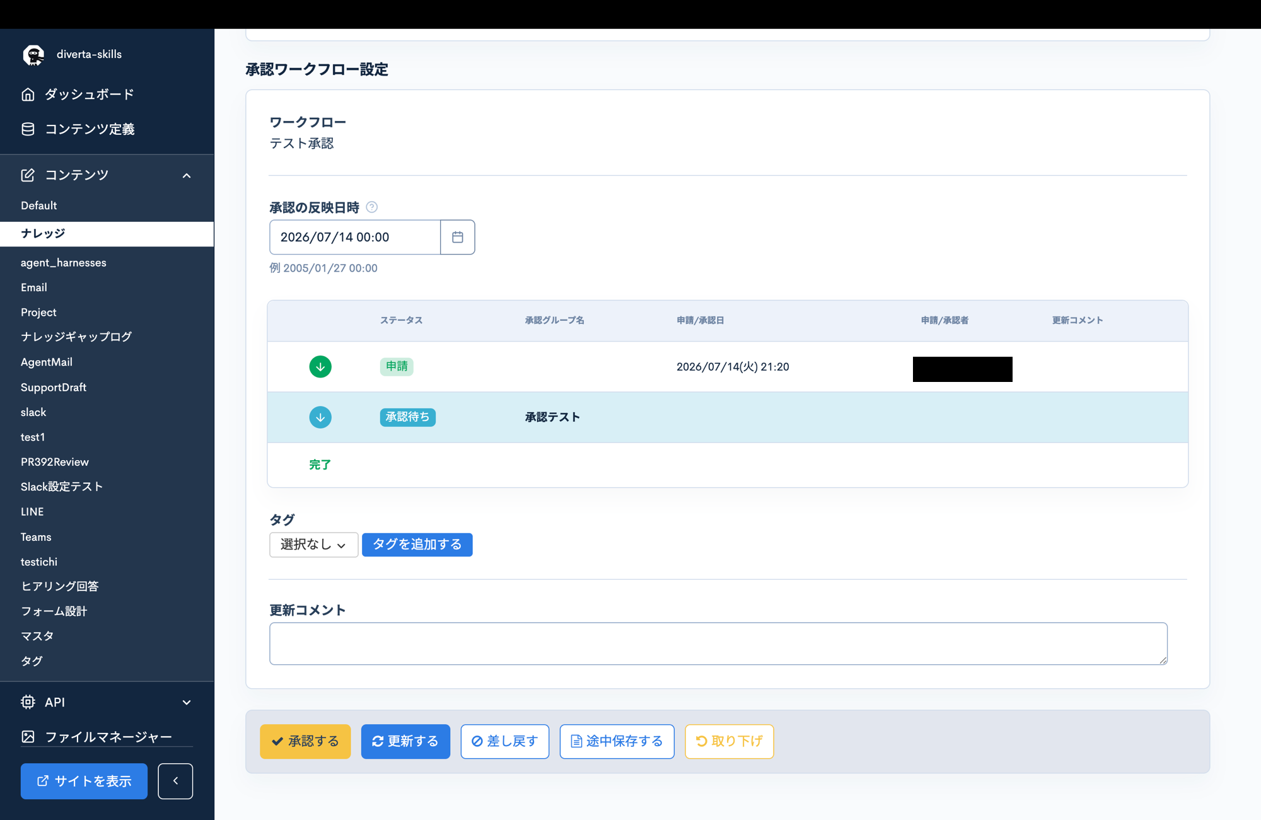Select test1 in sidebar
Image resolution: width=1261 pixels, height=820 pixels.
click(x=33, y=437)
